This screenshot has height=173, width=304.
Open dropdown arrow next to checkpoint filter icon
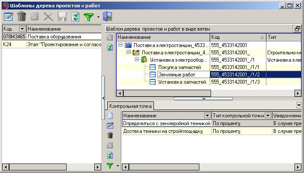click(118, 166)
